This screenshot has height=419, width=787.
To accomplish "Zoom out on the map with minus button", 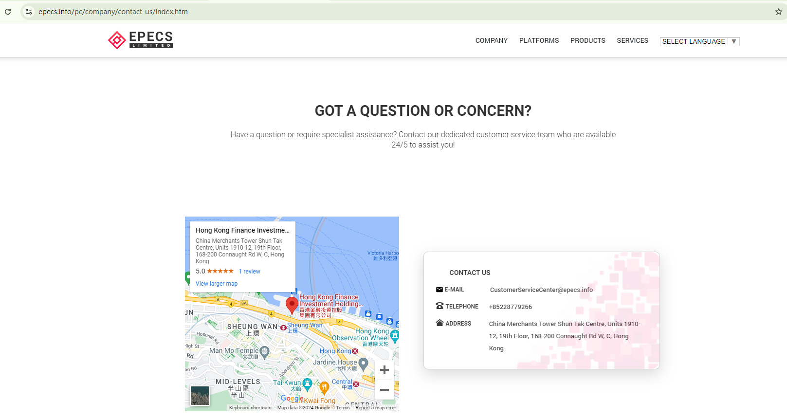I will click(384, 390).
